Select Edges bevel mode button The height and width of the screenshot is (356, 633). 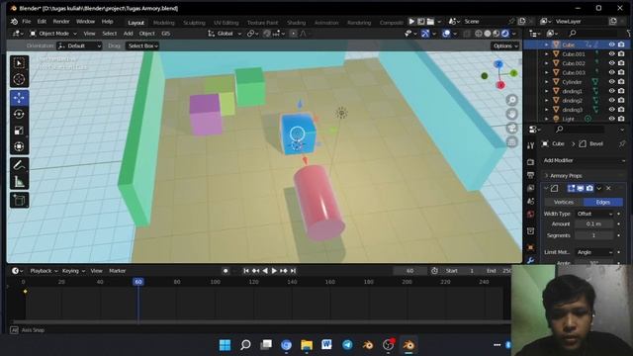point(603,202)
